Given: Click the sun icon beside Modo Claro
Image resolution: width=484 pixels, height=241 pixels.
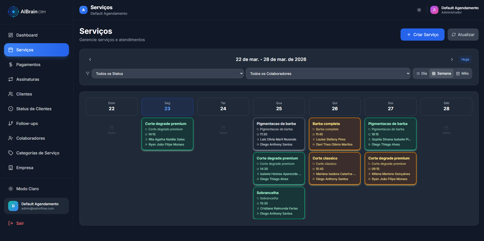Looking at the screenshot, I should click(x=11, y=189).
